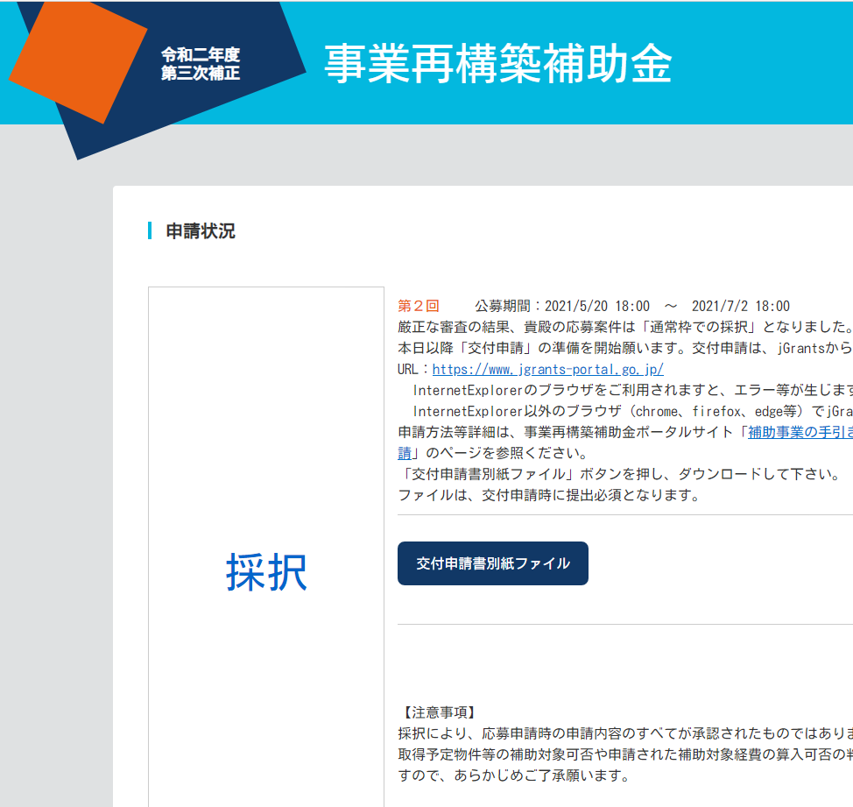
Task: Click the line starting 「交付申請書別紙ファイル」ボタンを押し
Action: pyautogui.click(x=619, y=474)
